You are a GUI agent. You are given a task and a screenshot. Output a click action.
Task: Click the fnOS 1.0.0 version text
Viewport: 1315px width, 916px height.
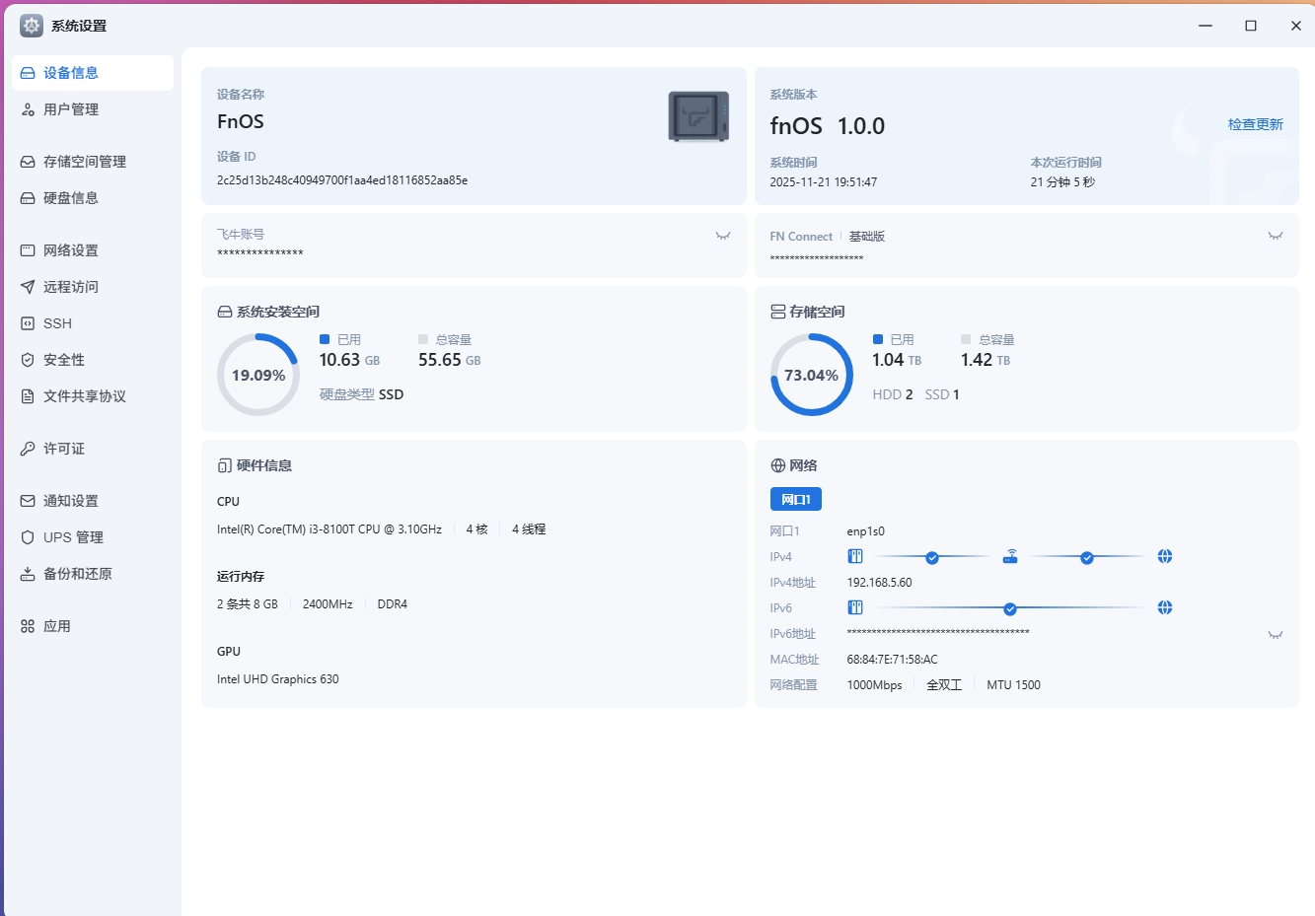pos(828,126)
